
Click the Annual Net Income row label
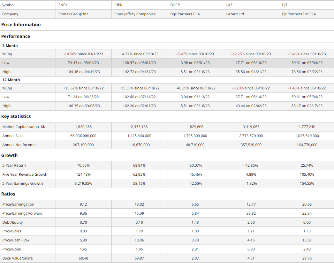19,145
